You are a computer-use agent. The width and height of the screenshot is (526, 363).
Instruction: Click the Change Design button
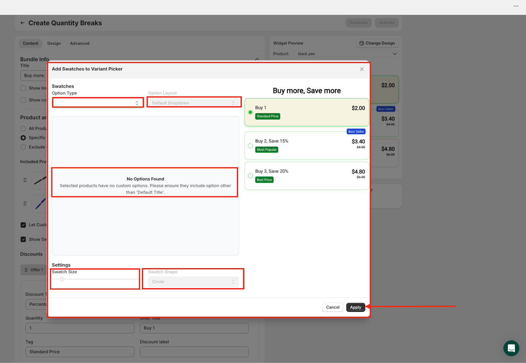click(x=377, y=43)
